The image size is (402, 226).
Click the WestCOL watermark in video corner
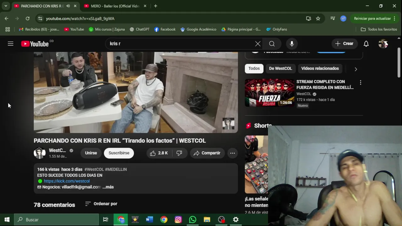click(228, 124)
